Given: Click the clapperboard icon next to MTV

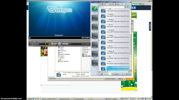Looking at the screenshot, I should [103, 64].
